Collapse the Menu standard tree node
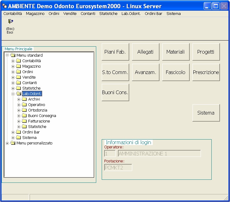 (7, 55)
